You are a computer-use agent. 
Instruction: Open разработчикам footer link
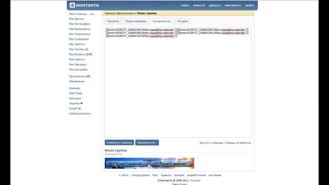click(196, 175)
